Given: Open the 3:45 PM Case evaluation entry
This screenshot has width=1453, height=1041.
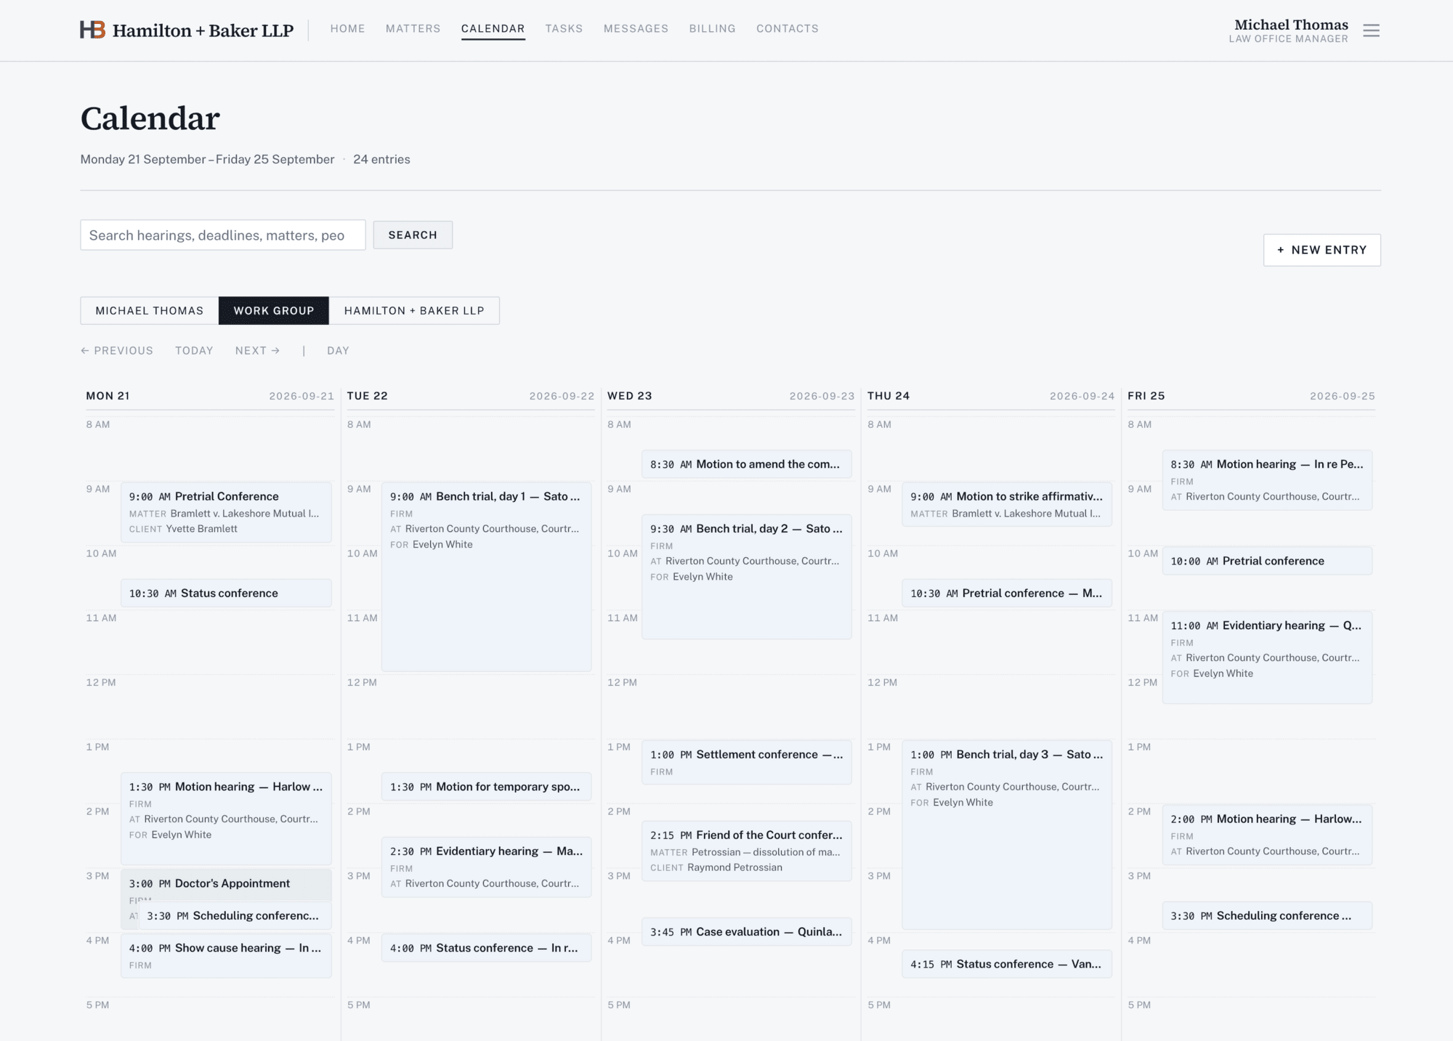Looking at the screenshot, I should coord(746,931).
